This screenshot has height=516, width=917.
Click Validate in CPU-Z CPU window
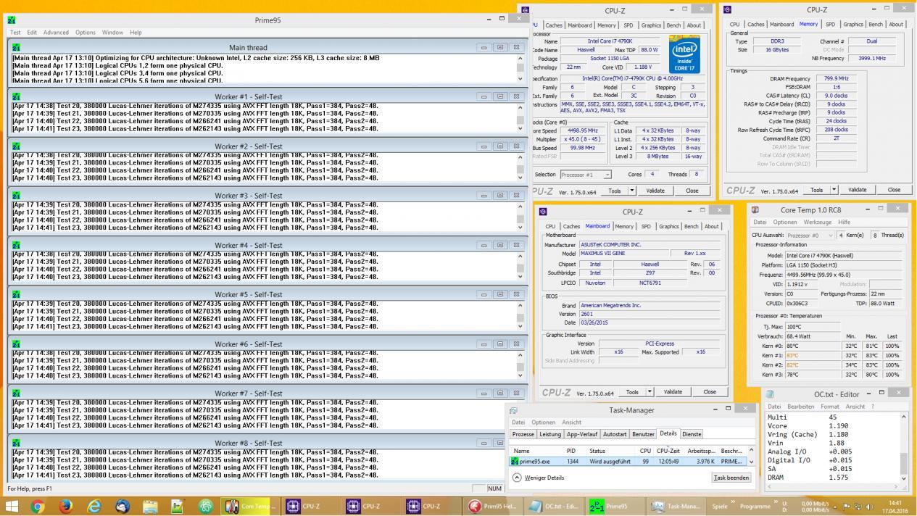click(655, 191)
